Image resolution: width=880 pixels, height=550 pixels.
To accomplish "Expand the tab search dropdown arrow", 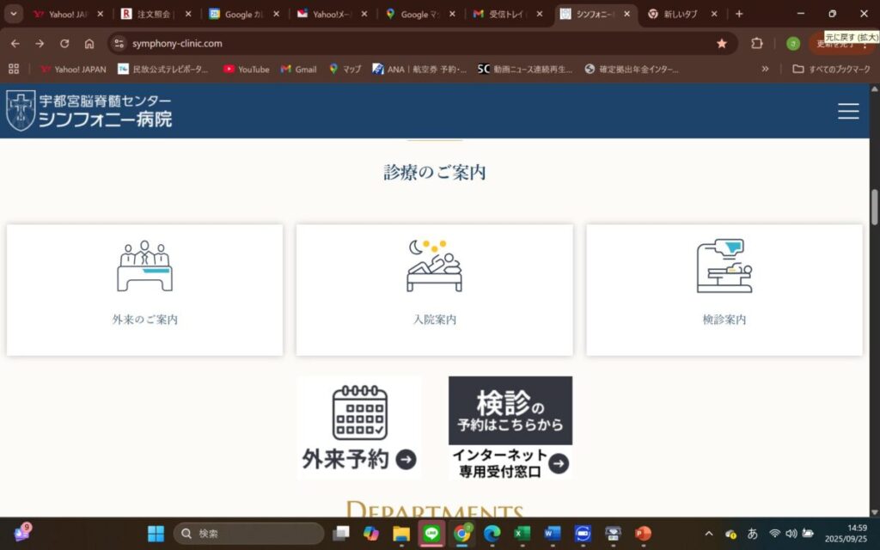I will [13, 14].
